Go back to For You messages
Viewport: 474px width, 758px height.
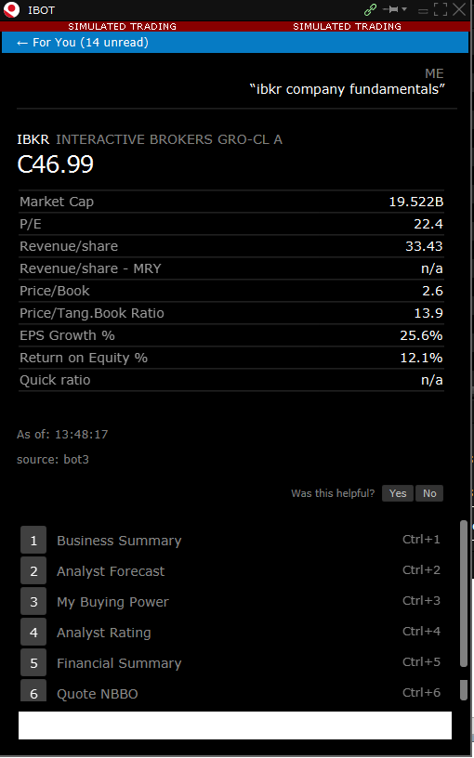83,43
